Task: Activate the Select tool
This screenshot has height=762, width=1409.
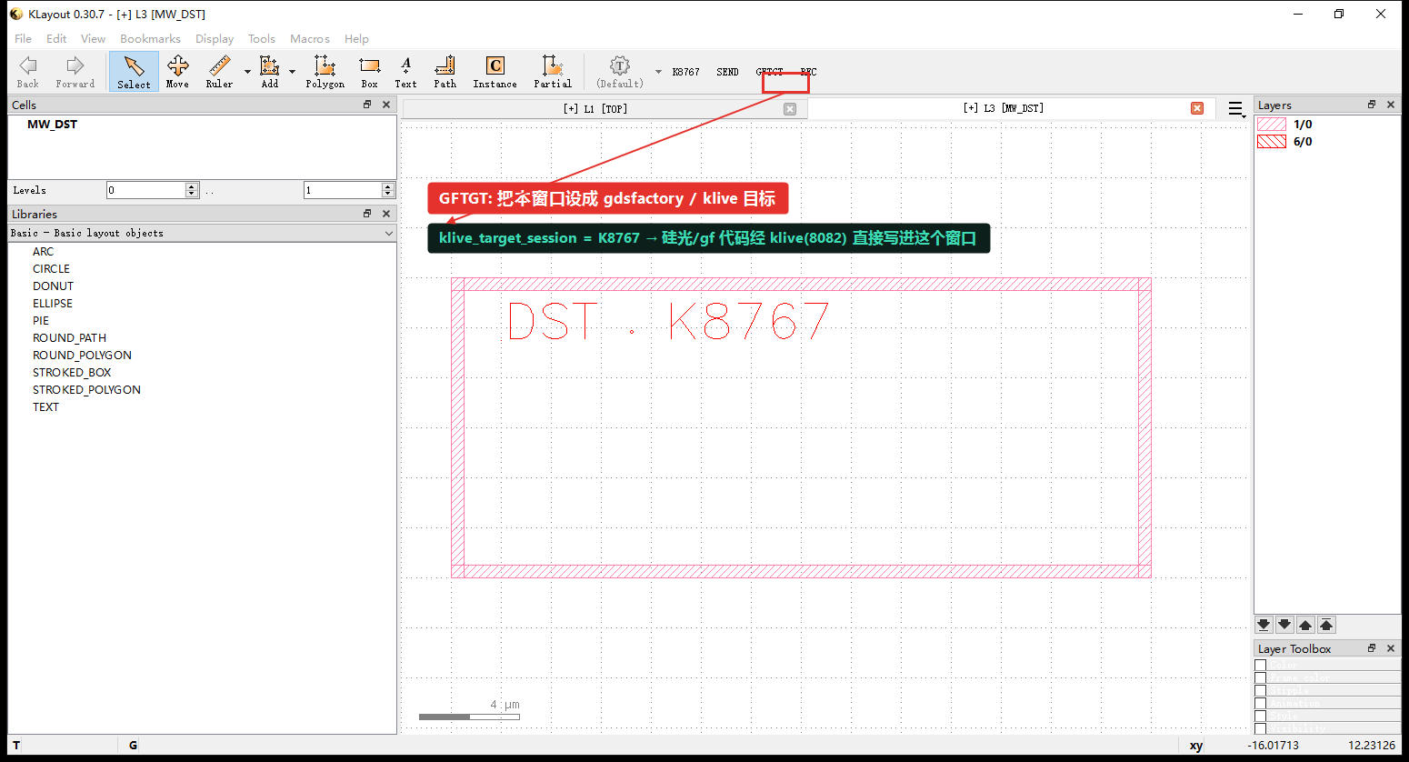Action: pyautogui.click(x=134, y=72)
